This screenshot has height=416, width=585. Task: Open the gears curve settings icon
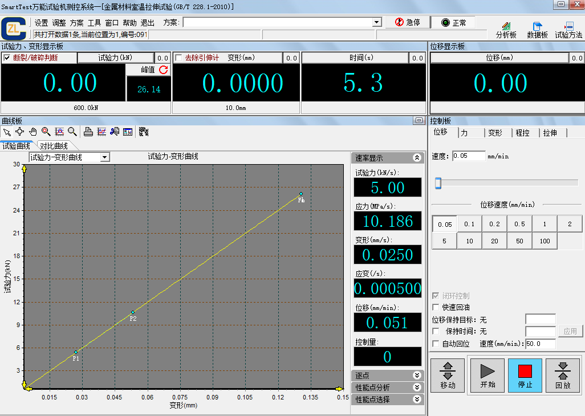(144, 132)
